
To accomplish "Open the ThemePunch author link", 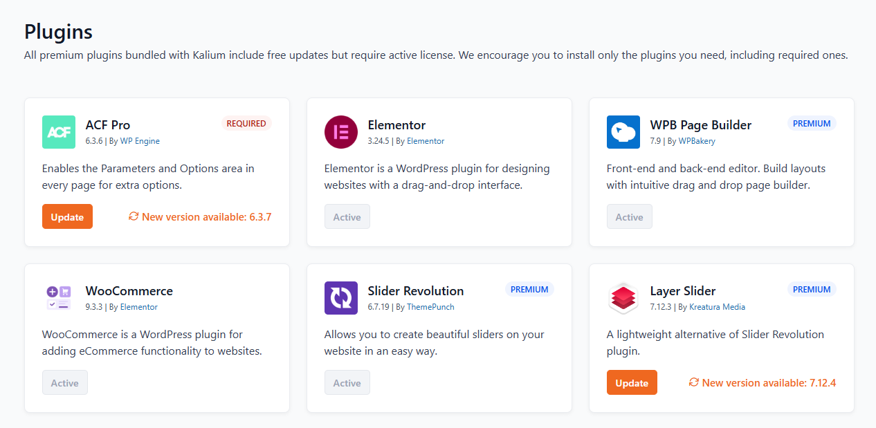I will (x=430, y=307).
